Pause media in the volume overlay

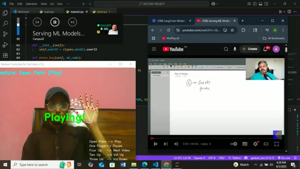55,22
